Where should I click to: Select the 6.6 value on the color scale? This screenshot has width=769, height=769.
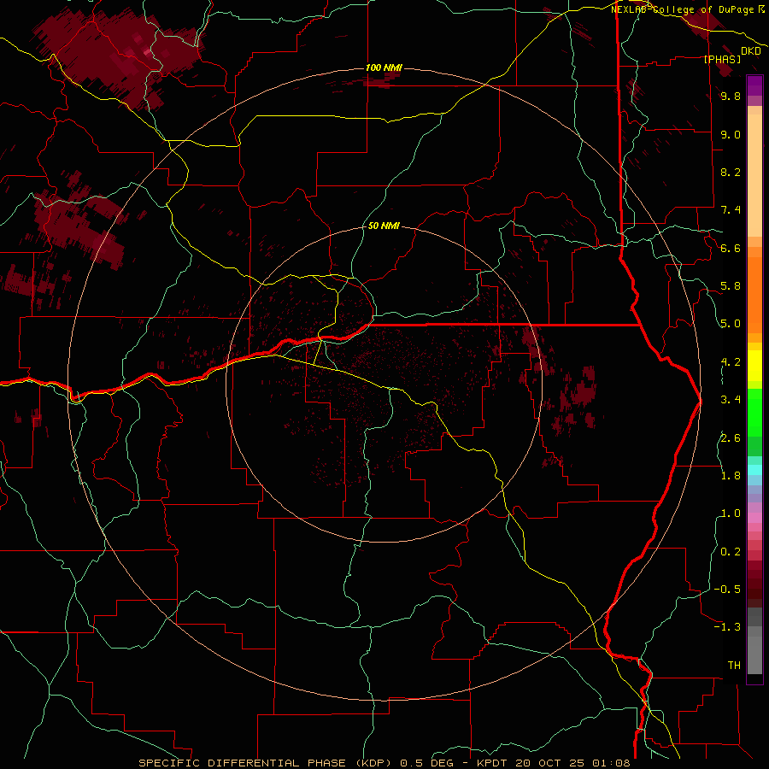[x=731, y=248]
